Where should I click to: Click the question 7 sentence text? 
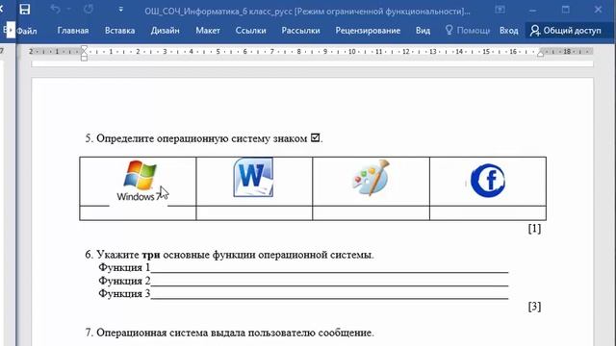[x=229, y=333]
